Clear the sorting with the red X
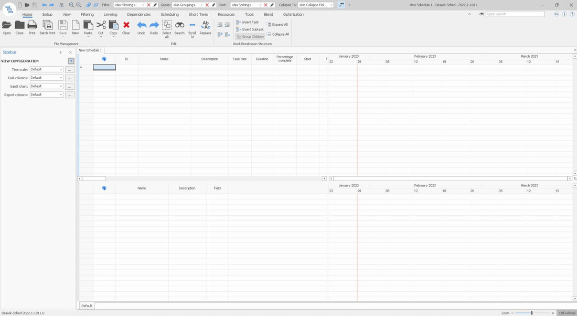Viewport: 577px width, 316px height. [266, 5]
